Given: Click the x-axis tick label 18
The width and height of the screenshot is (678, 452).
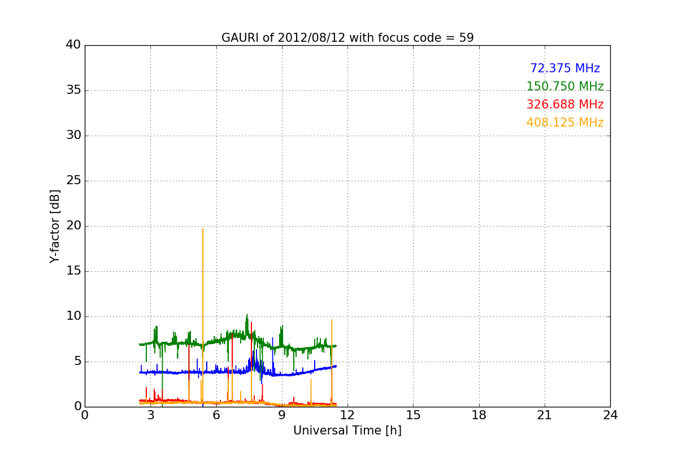Looking at the screenshot, I should (479, 415).
